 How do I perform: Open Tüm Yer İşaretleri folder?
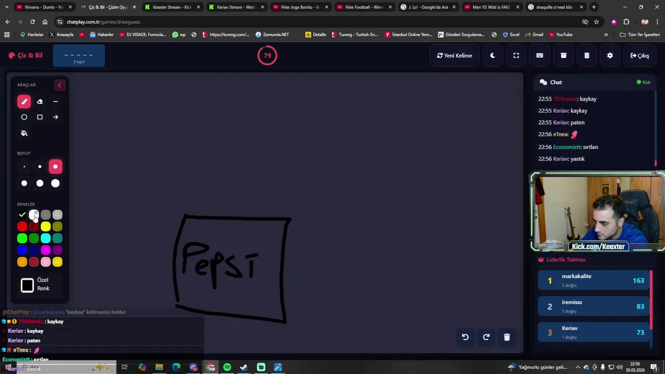click(x=640, y=35)
